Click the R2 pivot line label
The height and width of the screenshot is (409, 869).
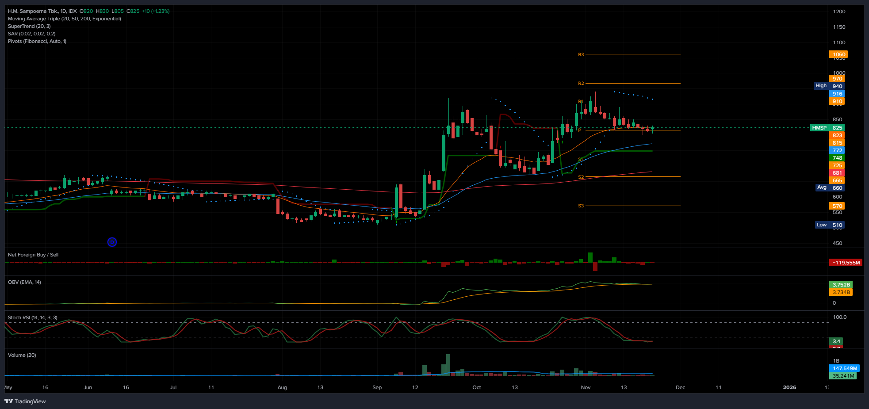[x=581, y=84]
